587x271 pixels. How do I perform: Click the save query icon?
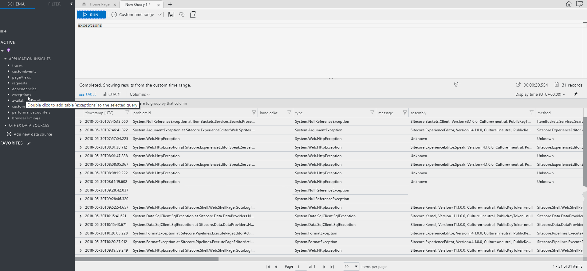click(171, 14)
